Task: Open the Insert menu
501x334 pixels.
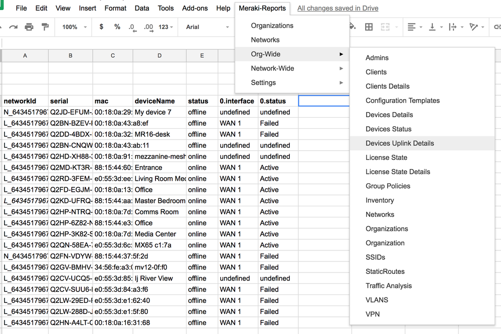Action: pyautogui.click(x=88, y=9)
